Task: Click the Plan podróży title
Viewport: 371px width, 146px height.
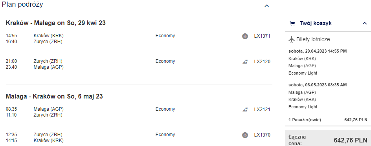Action: (22, 4)
